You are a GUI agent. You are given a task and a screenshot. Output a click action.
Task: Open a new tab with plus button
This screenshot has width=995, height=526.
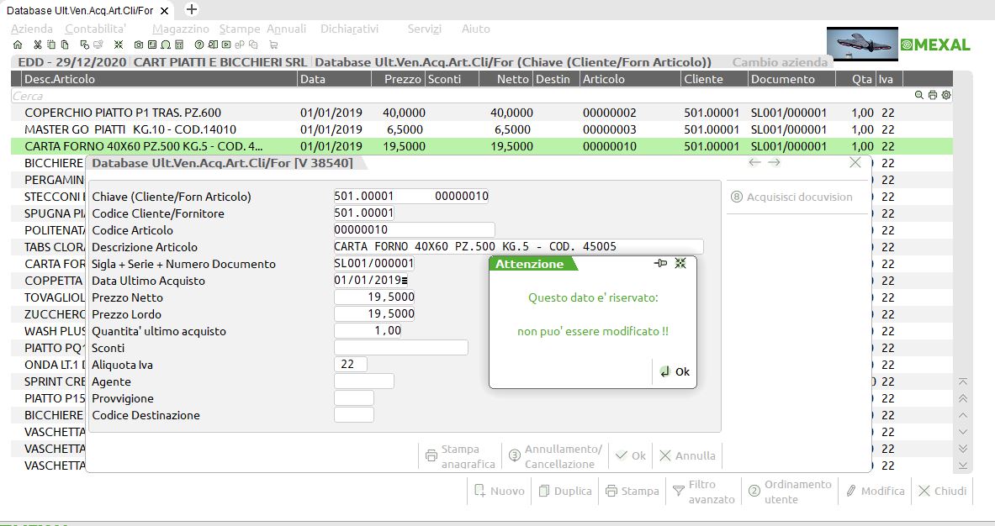192,9
